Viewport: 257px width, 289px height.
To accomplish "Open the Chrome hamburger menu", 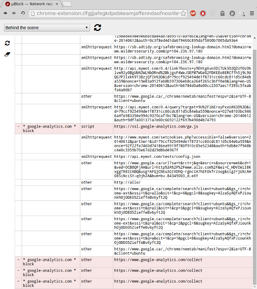I will pos(251,13).
